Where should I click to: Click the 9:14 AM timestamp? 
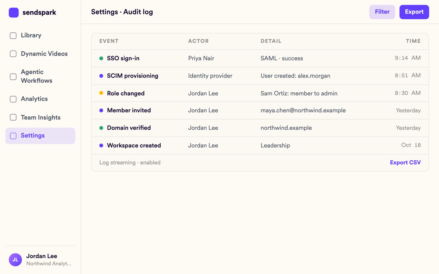pyautogui.click(x=408, y=58)
